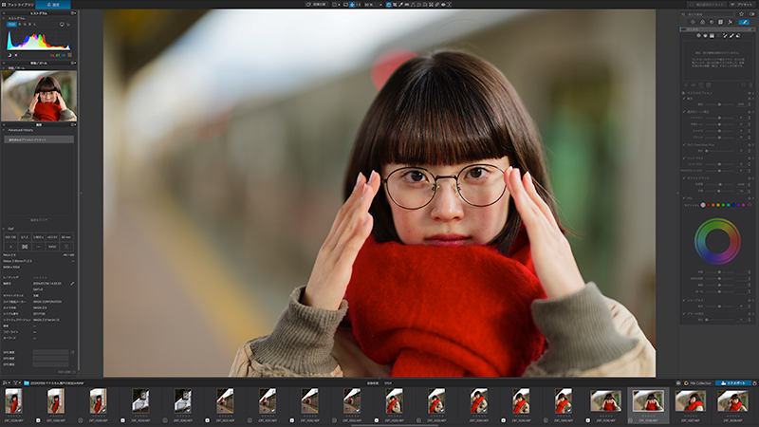The height and width of the screenshot is (427, 759).
Task: Select the green HSL color channel swatch
Action: click(723, 205)
